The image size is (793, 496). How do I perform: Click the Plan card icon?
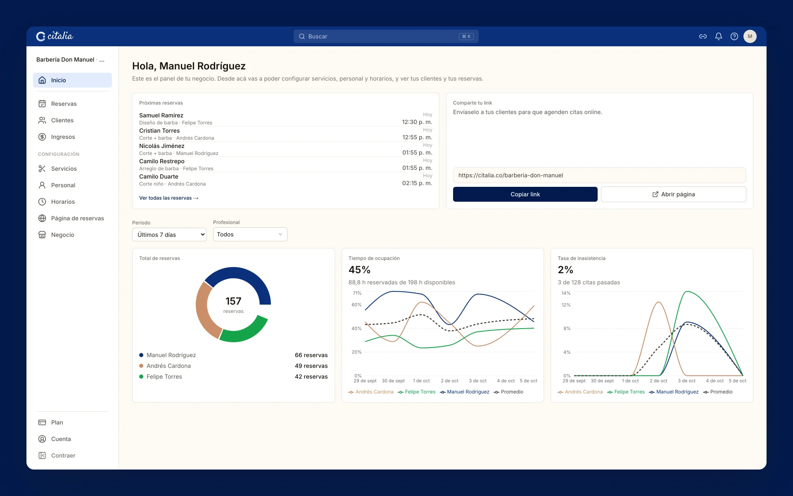pyautogui.click(x=42, y=422)
